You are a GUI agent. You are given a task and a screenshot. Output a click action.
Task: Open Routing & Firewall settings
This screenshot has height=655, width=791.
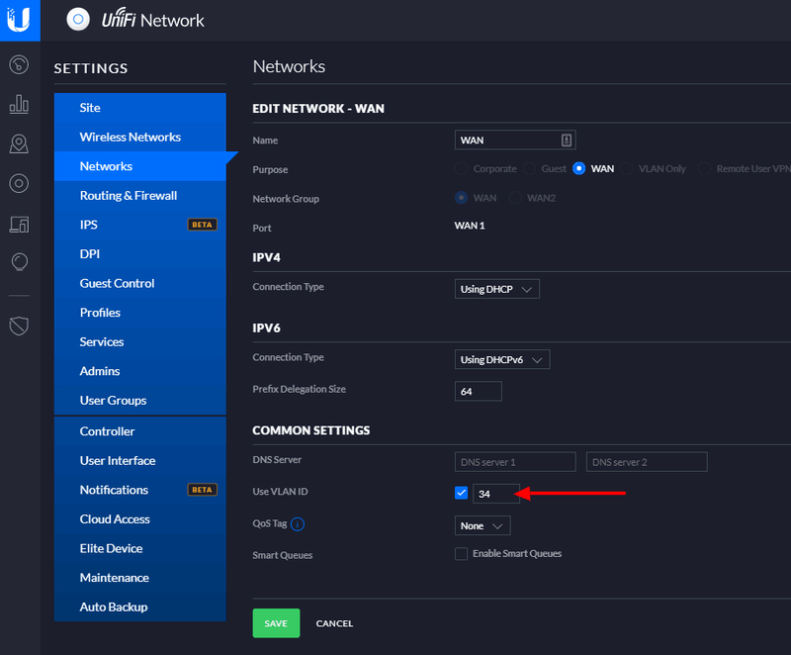pyautogui.click(x=129, y=196)
